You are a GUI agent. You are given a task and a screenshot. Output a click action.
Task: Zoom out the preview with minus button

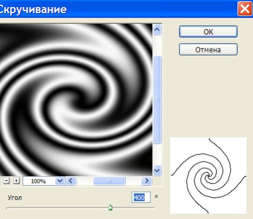(x=7, y=181)
